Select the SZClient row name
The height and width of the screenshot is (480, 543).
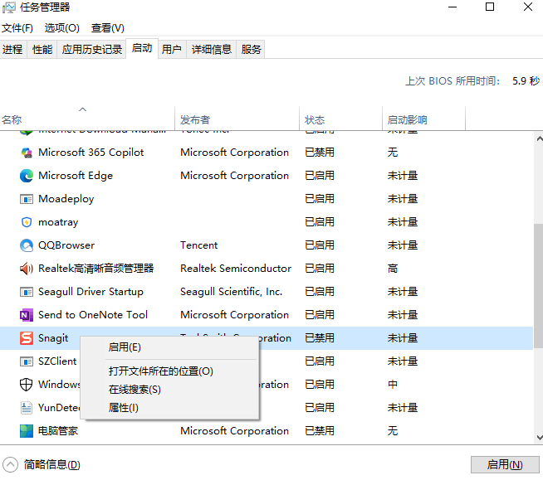point(57,361)
